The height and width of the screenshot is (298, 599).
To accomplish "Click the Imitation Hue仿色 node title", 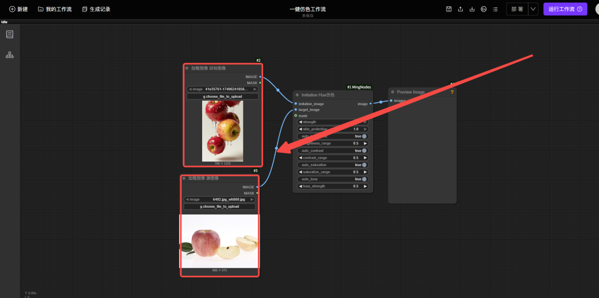I will tap(318, 95).
